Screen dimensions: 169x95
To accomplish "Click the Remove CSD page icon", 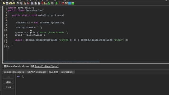I will click(x=36, y=3).
